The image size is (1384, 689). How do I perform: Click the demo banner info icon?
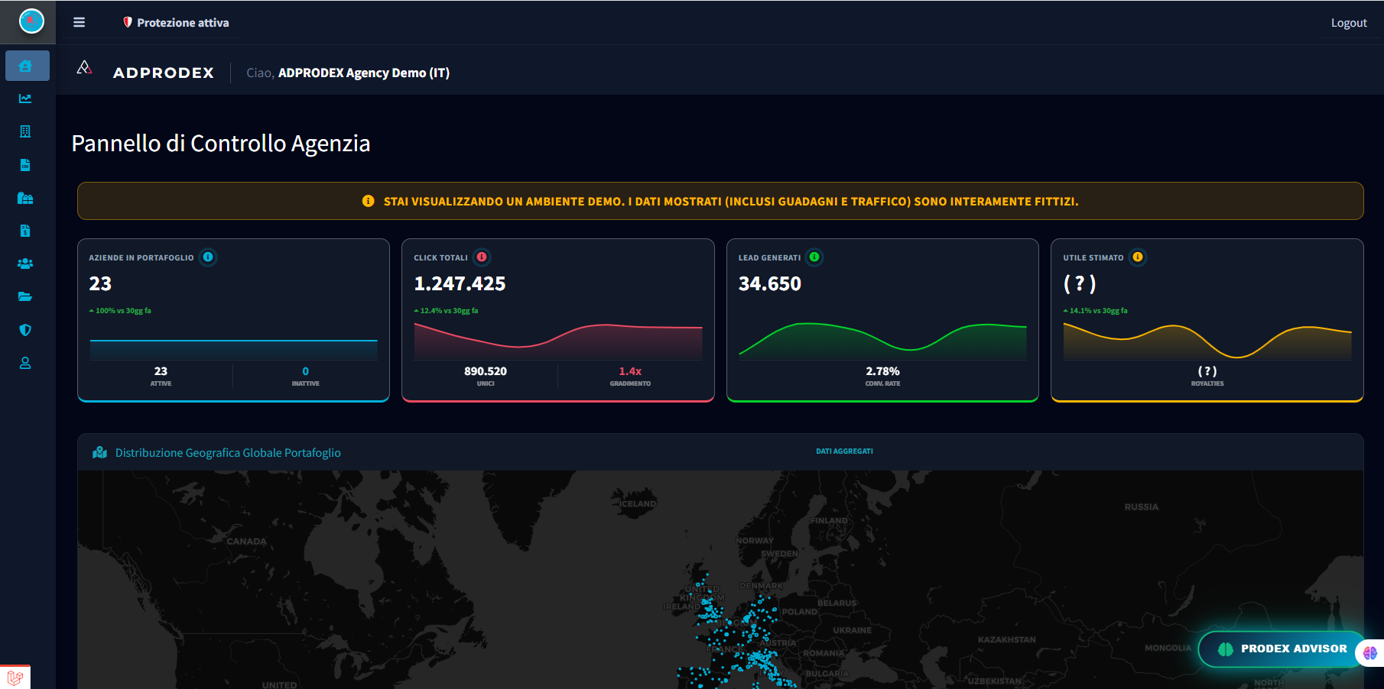point(368,201)
